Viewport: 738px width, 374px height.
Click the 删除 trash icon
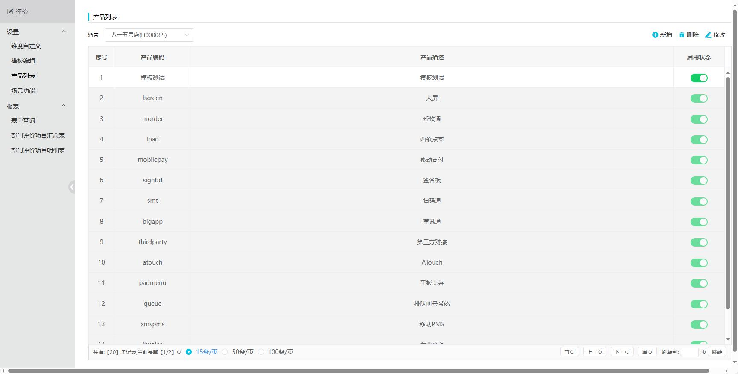coord(682,35)
